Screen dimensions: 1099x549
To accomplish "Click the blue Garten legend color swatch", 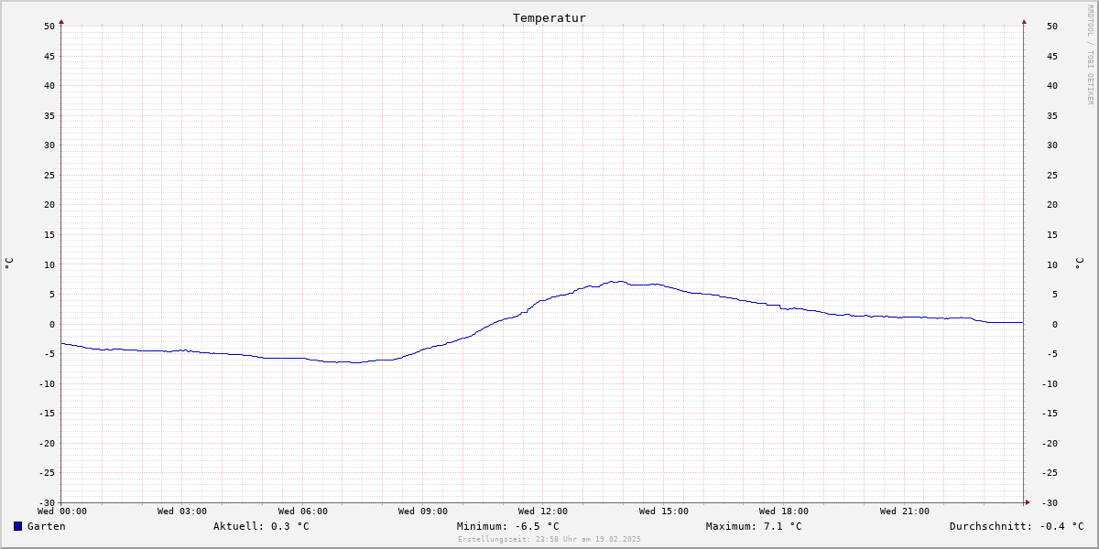I will (17, 526).
